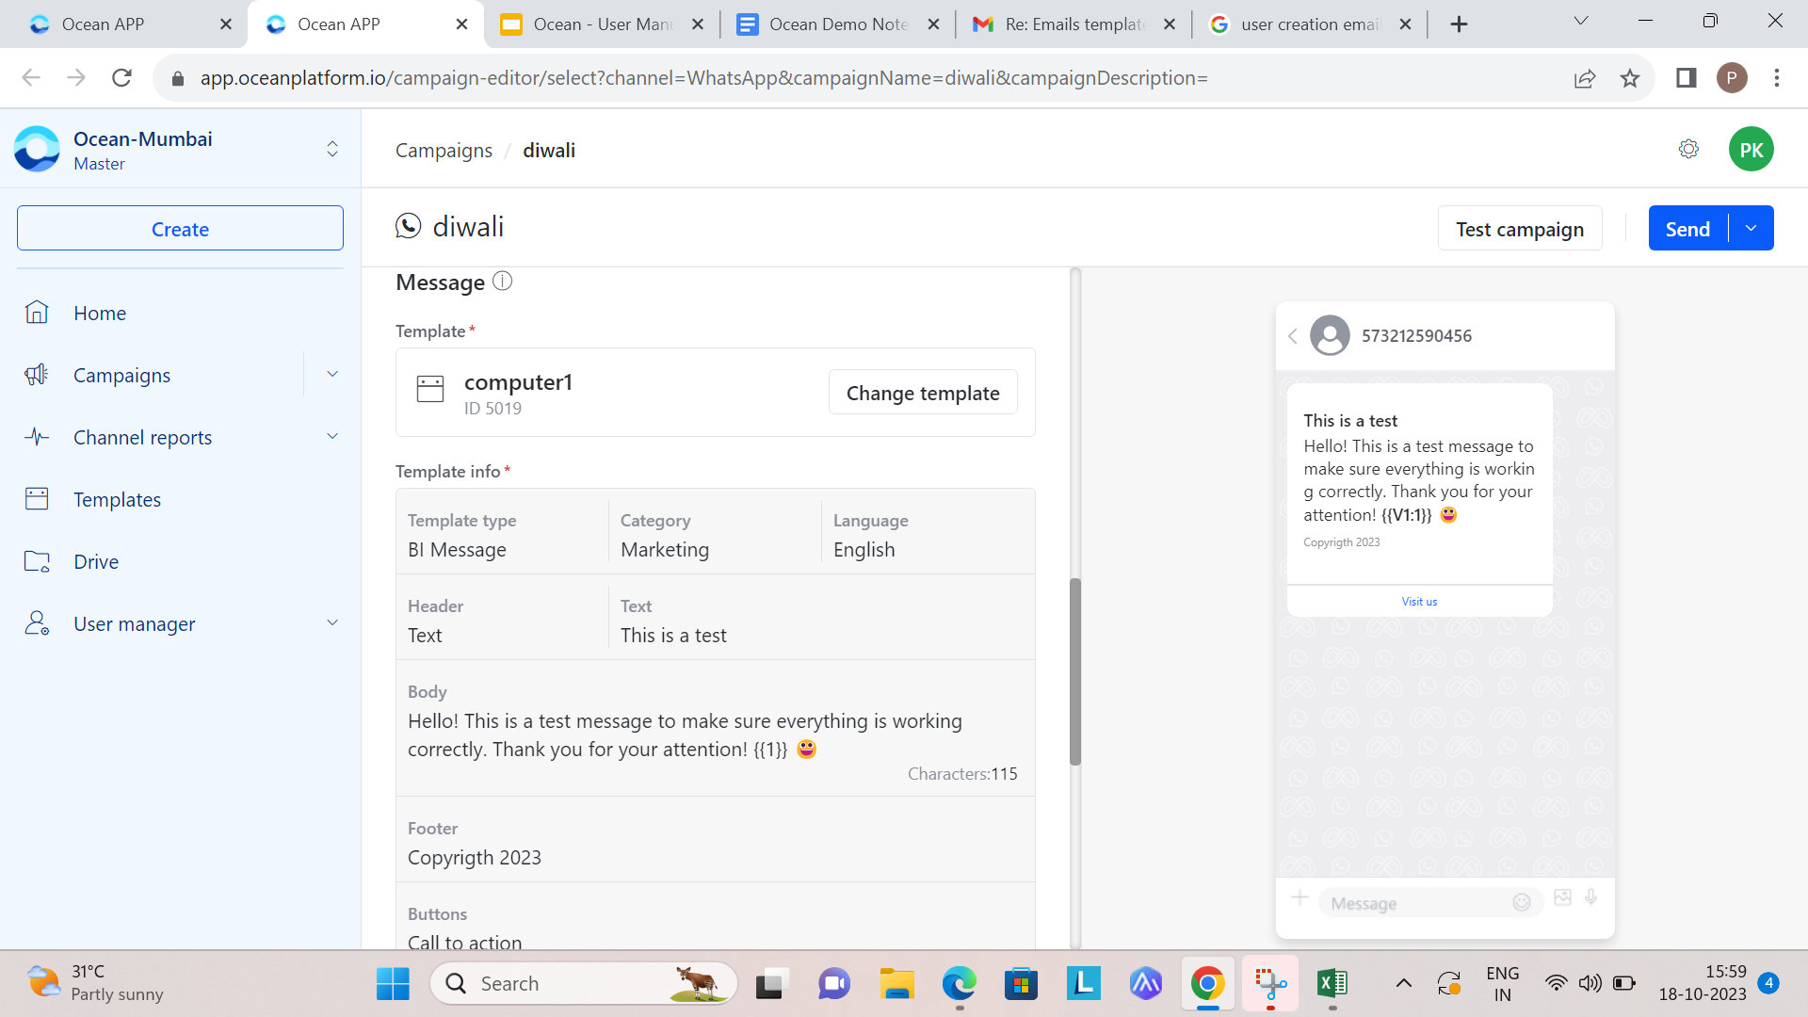Click the Send button

pyautogui.click(x=1688, y=229)
